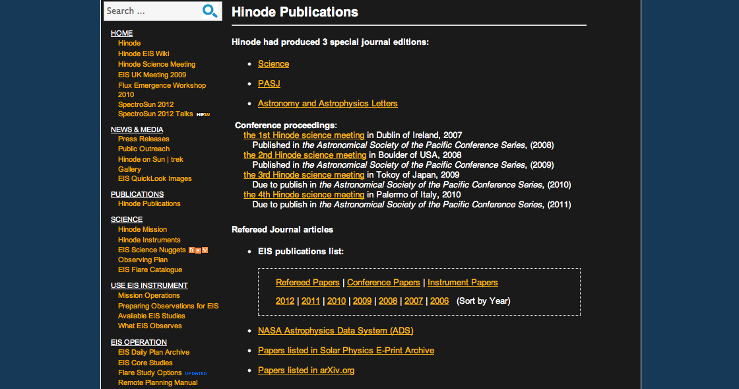Open the HOME menu heading

click(121, 33)
